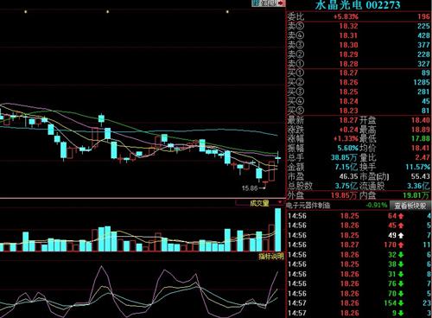
Task: Click the tallest latest volume bar
Action: tap(278, 230)
